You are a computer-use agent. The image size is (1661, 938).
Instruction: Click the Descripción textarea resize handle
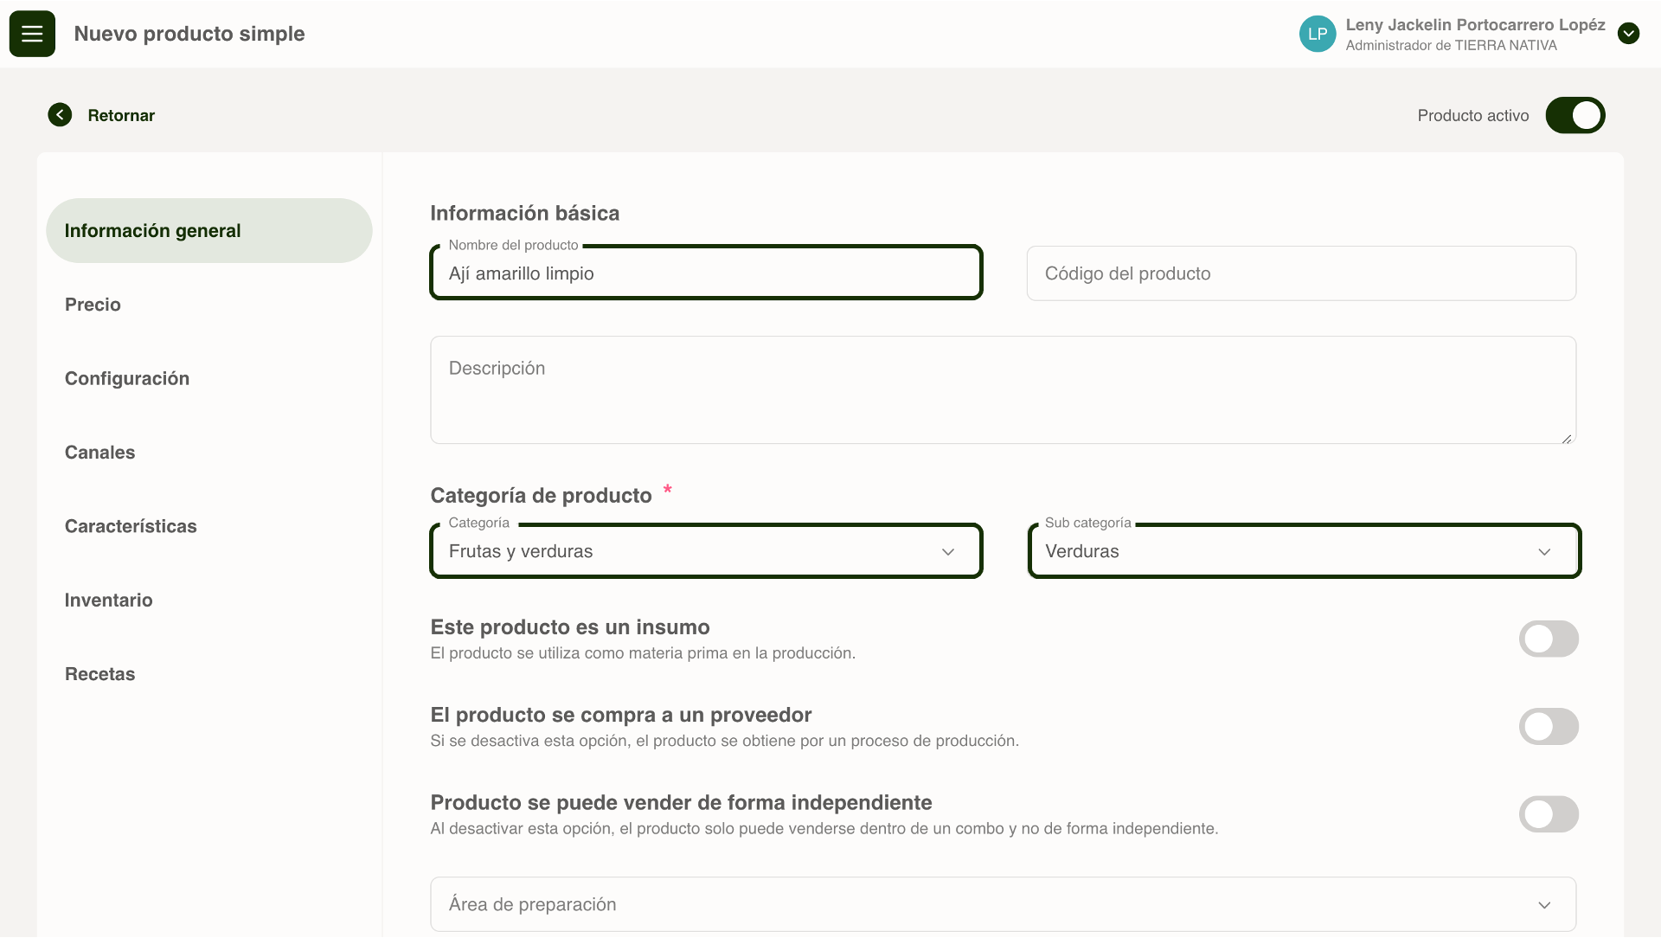coord(1567,439)
